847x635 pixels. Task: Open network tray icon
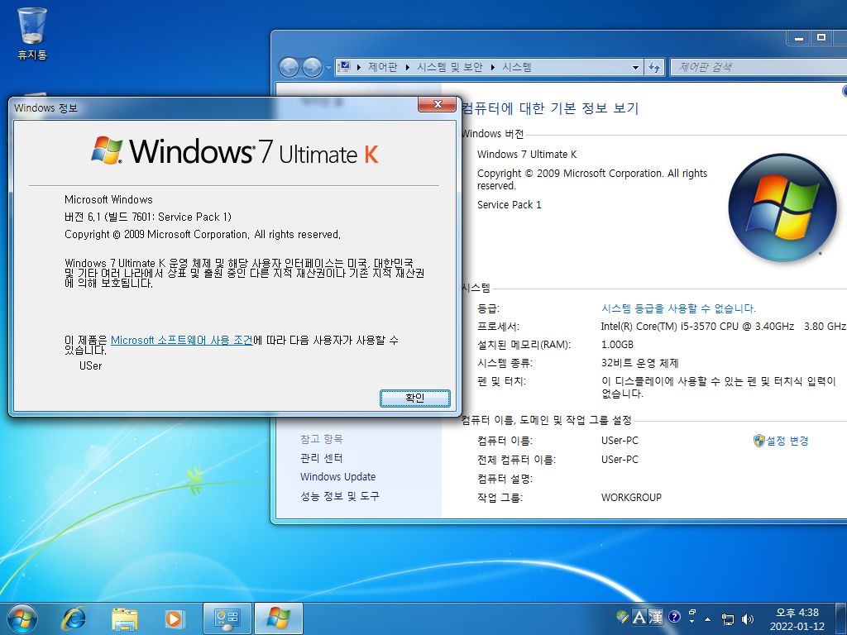tap(728, 619)
